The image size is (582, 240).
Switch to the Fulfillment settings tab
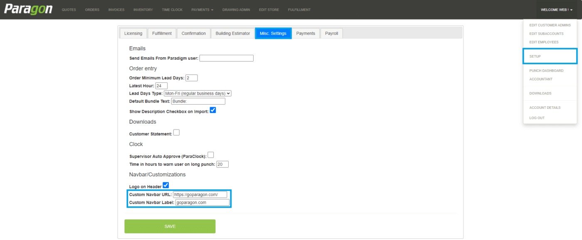[162, 33]
